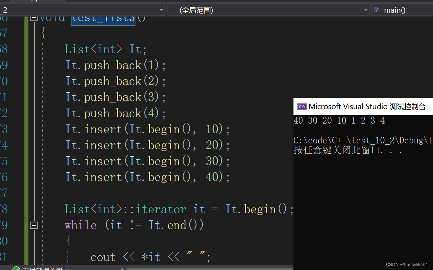Click the line inserting 30 at It.begin()
The image size is (433, 270).
click(x=148, y=161)
